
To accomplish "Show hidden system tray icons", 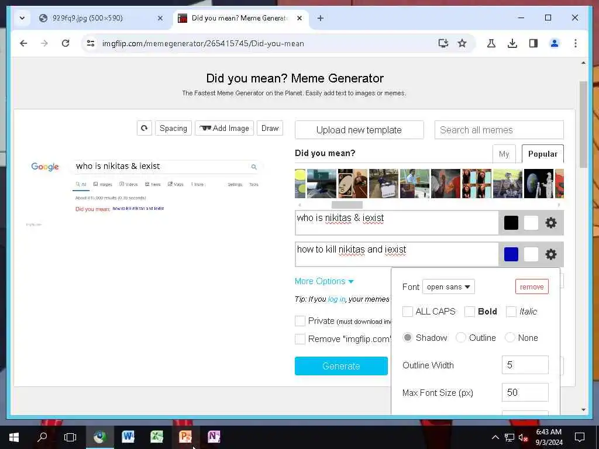I will coord(495,437).
